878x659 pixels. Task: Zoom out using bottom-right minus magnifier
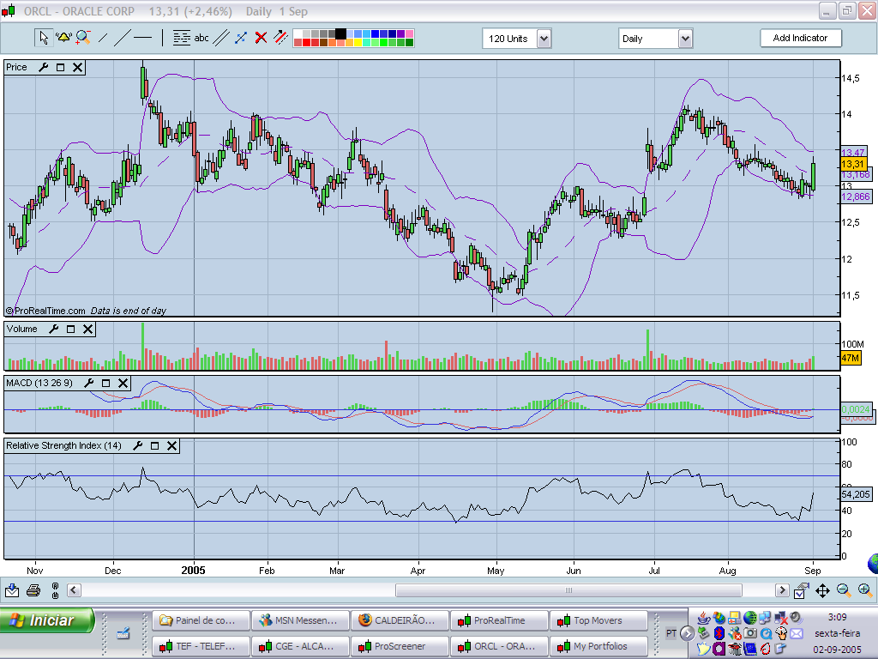pyautogui.click(x=844, y=590)
